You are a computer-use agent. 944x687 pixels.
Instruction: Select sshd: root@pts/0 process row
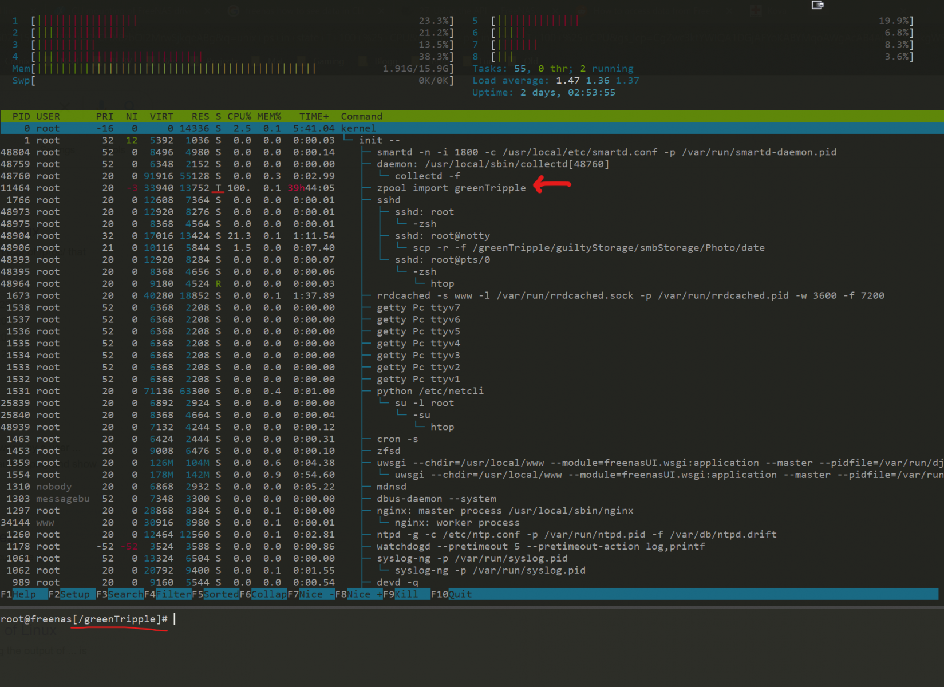(x=472, y=260)
